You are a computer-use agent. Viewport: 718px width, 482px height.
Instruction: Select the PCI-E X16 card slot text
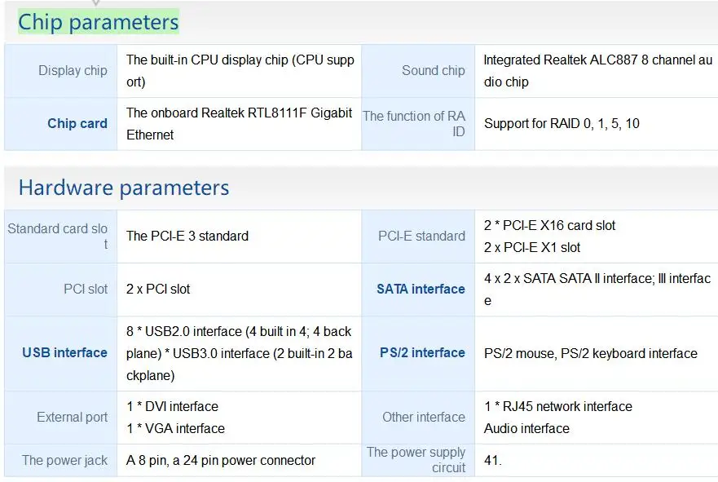click(x=550, y=226)
